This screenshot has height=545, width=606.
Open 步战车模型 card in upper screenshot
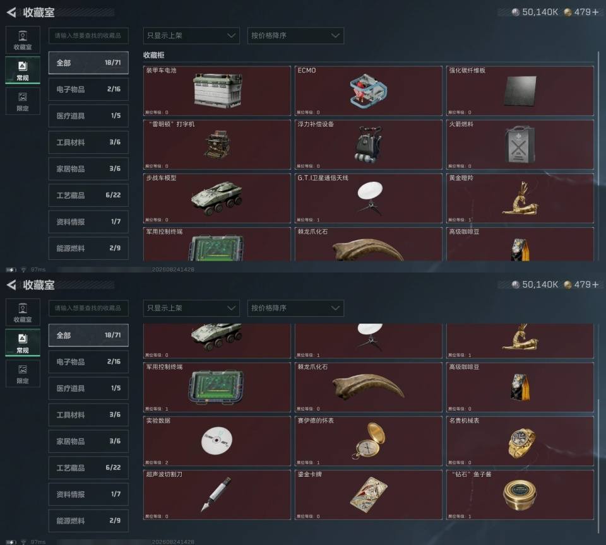pos(217,198)
